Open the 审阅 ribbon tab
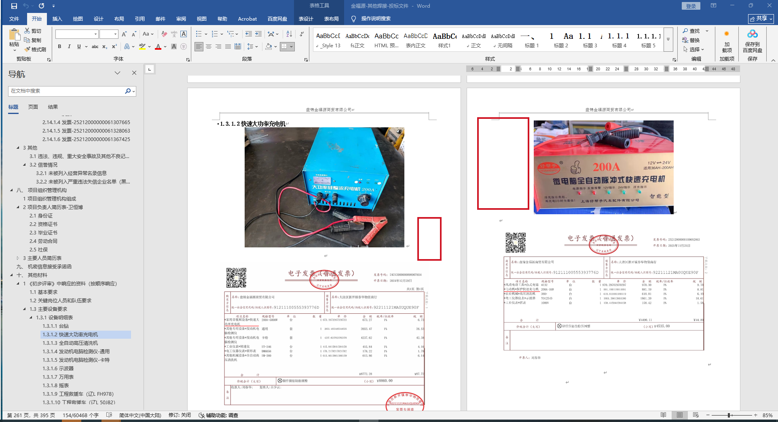 [x=181, y=19]
